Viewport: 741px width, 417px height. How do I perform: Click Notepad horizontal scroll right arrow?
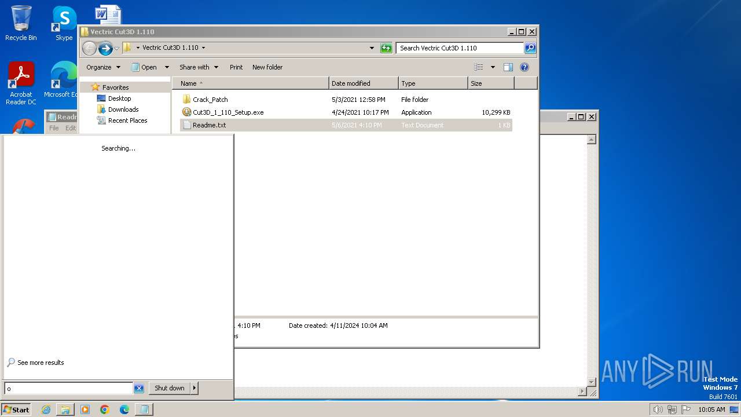point(582,392)
